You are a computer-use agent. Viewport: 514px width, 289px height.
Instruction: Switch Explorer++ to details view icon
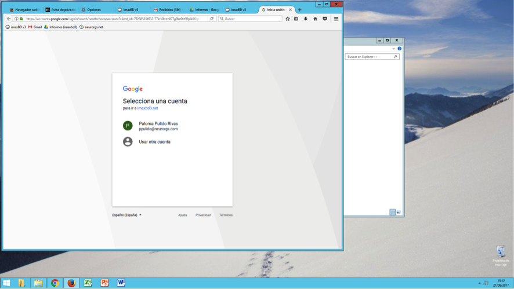pyautogui.click(x=392, y=212)
